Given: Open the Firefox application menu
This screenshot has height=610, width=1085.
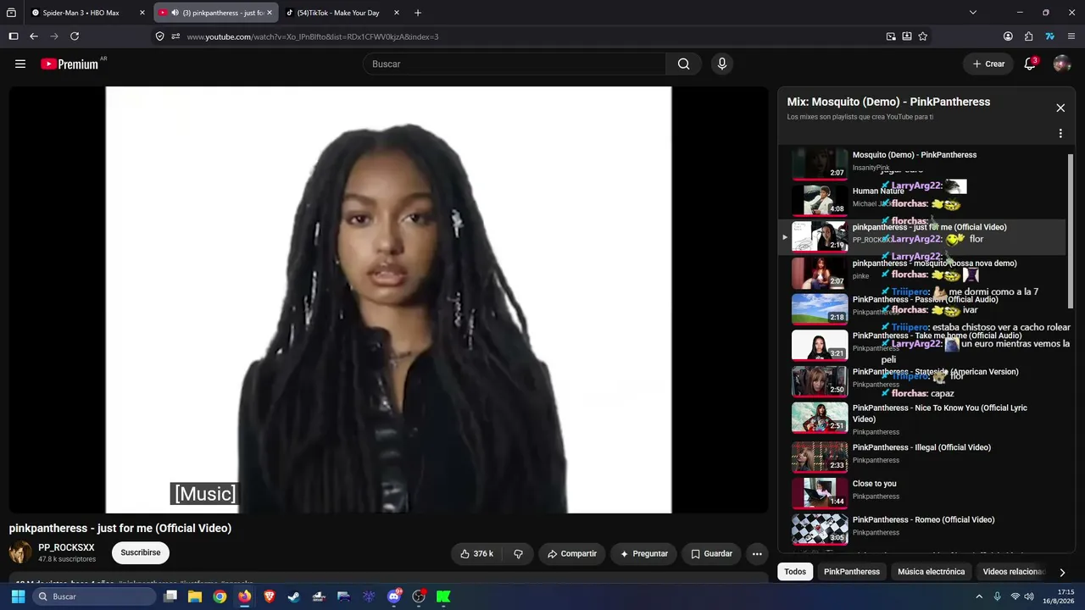Looking at the screenshot, I should coord(1071,36).
